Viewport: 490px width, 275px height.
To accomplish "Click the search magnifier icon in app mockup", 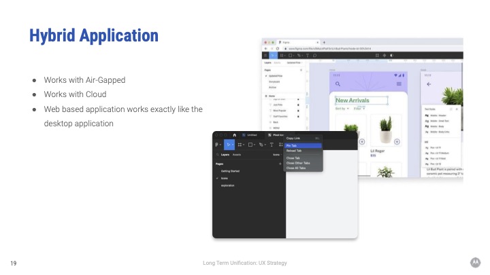I will tap(338, 84).
